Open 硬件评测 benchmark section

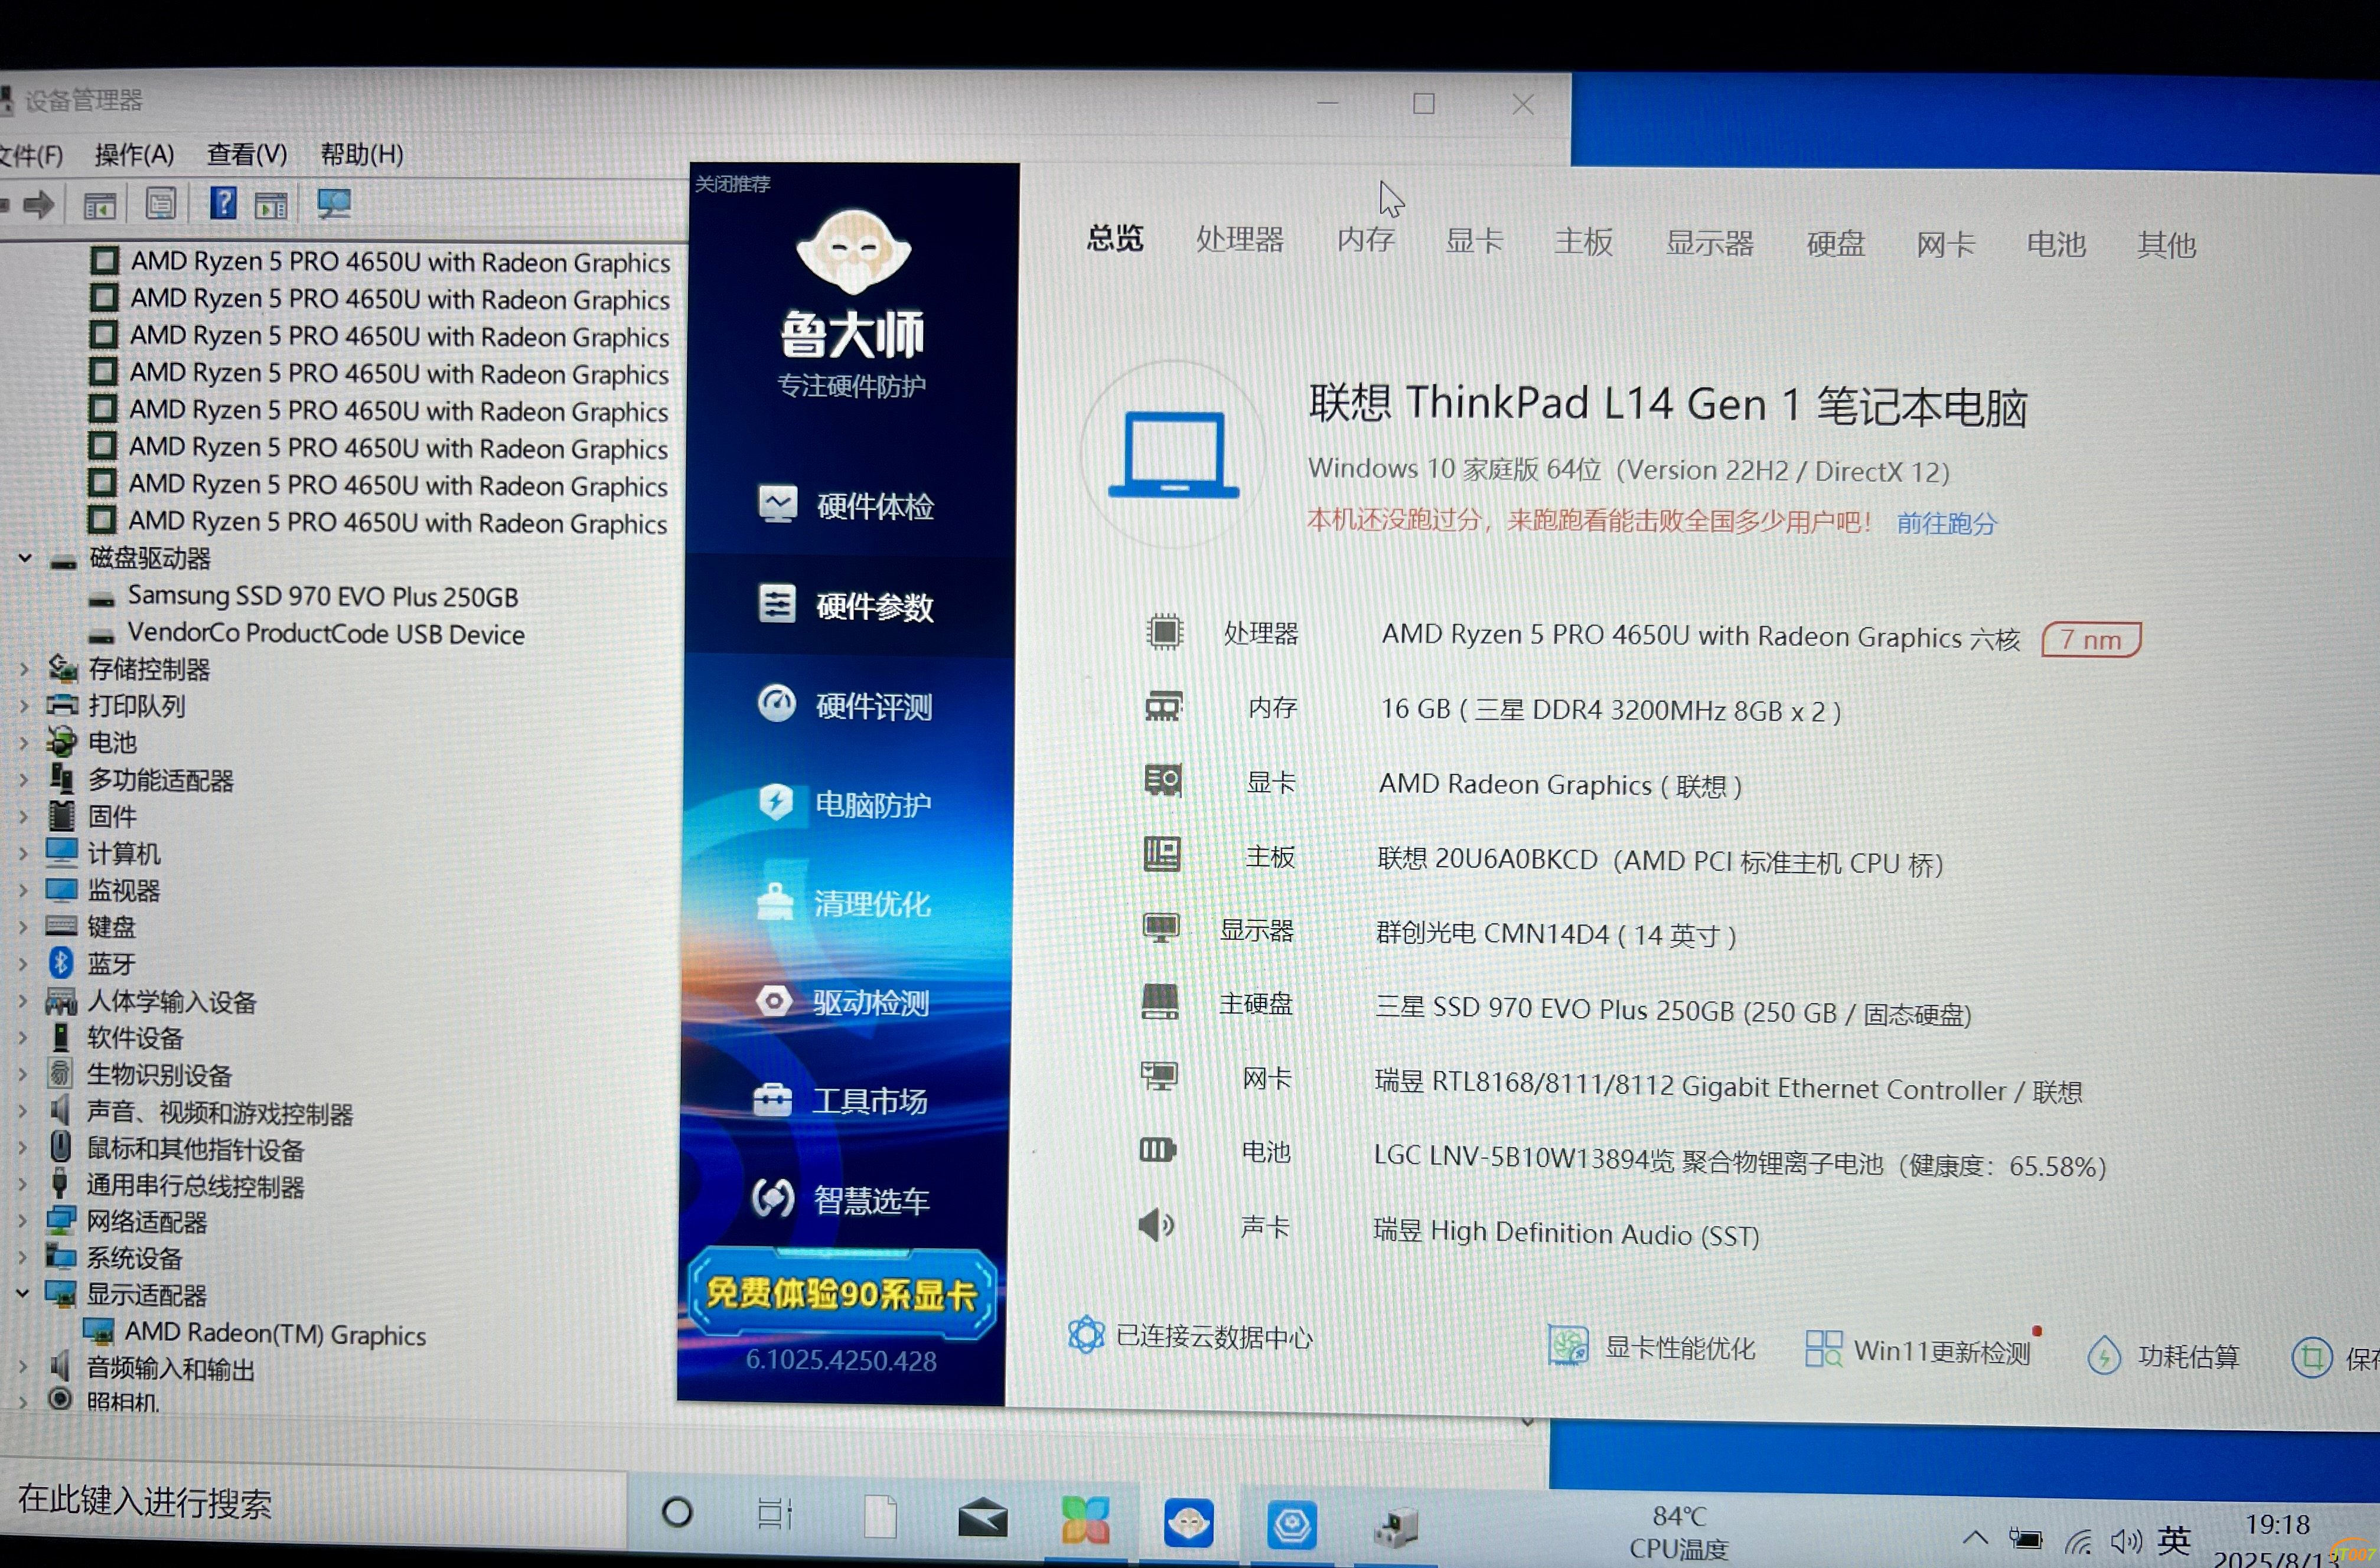[x=846, y=706]
